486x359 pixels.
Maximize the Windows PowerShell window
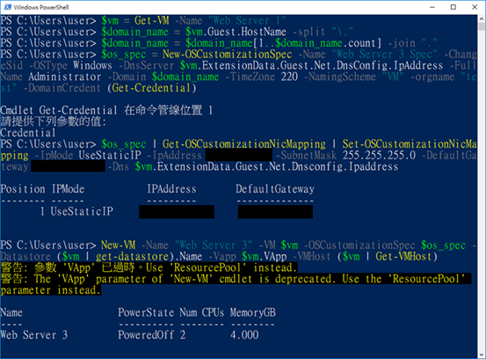click(453, 7)
